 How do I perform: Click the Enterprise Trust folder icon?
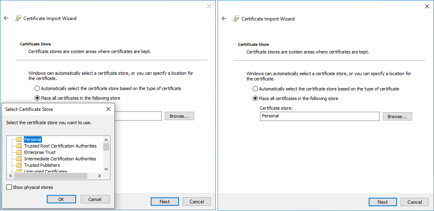[x=19, y=152]
